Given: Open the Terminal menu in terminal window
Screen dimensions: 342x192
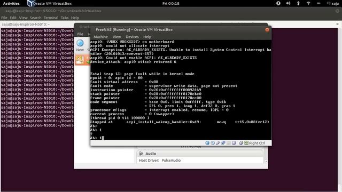Looking at the screenshot, I should pos(51,18).
